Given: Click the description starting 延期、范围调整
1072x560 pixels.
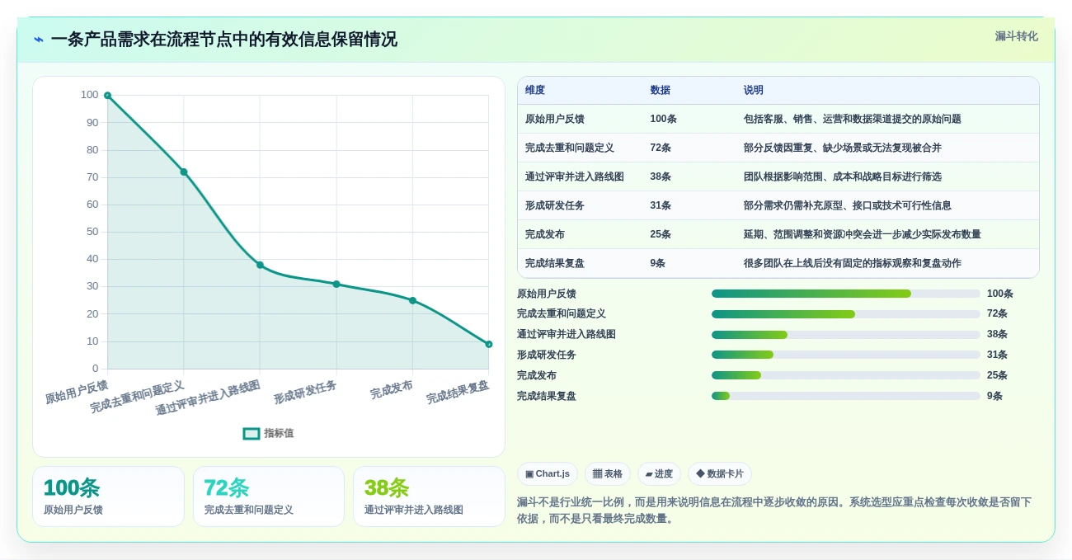Looking at the screenshot, I should coord(863,234).
